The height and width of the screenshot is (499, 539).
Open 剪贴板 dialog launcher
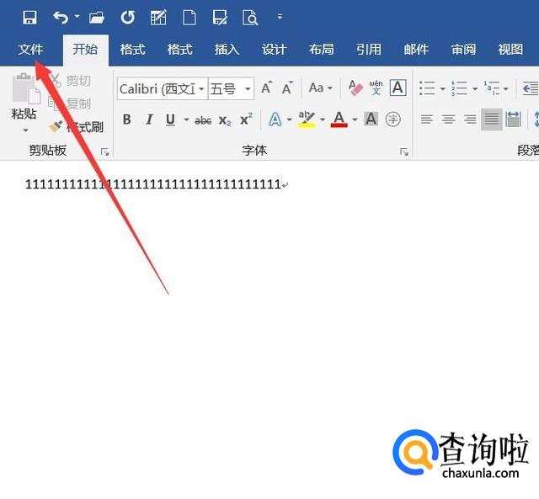pyautogui.click(x=104, y=151)
